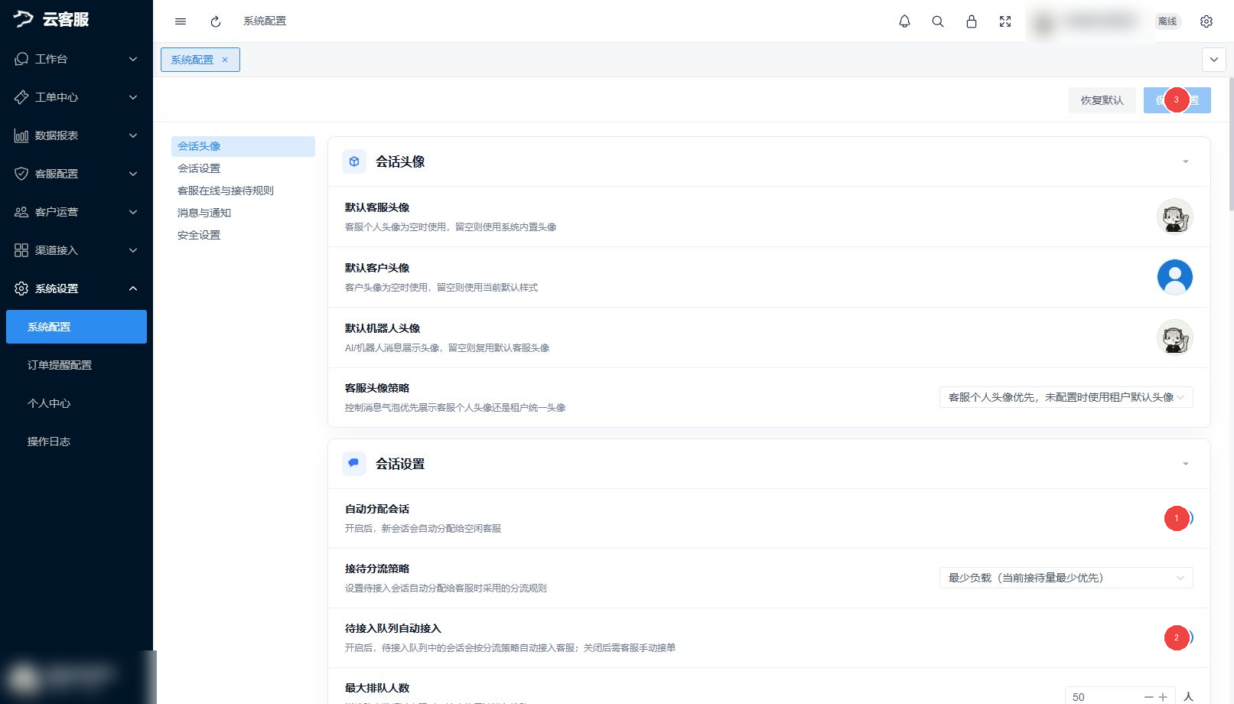Viewport: 1234px width, 704px height.
Task: Expand the 渠道接入 sidebar menu
Action: [77, 250]
